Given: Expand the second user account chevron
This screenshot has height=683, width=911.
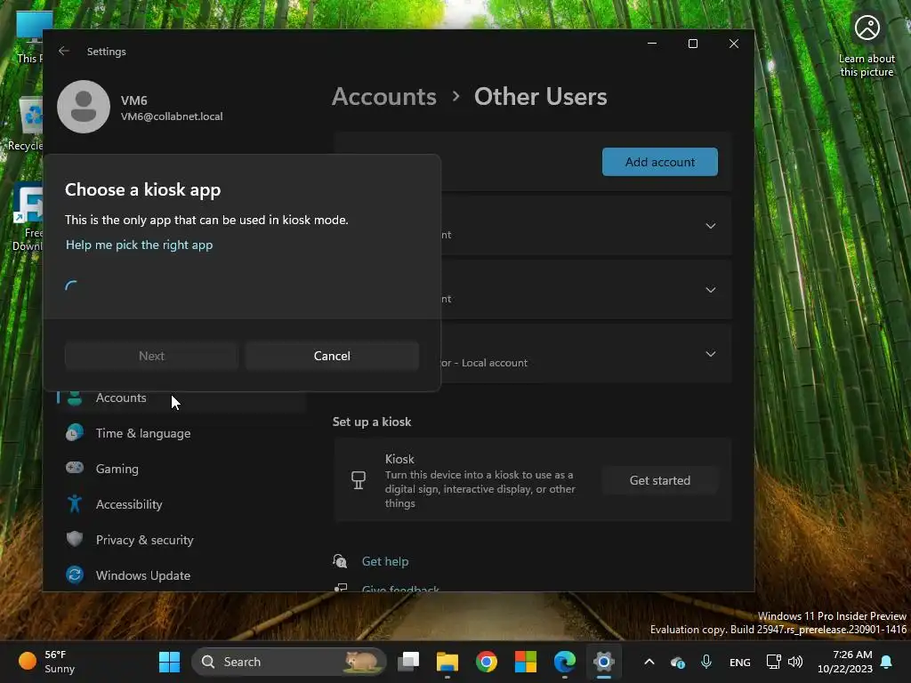Looking at the screenshot, I should [710, 289].
